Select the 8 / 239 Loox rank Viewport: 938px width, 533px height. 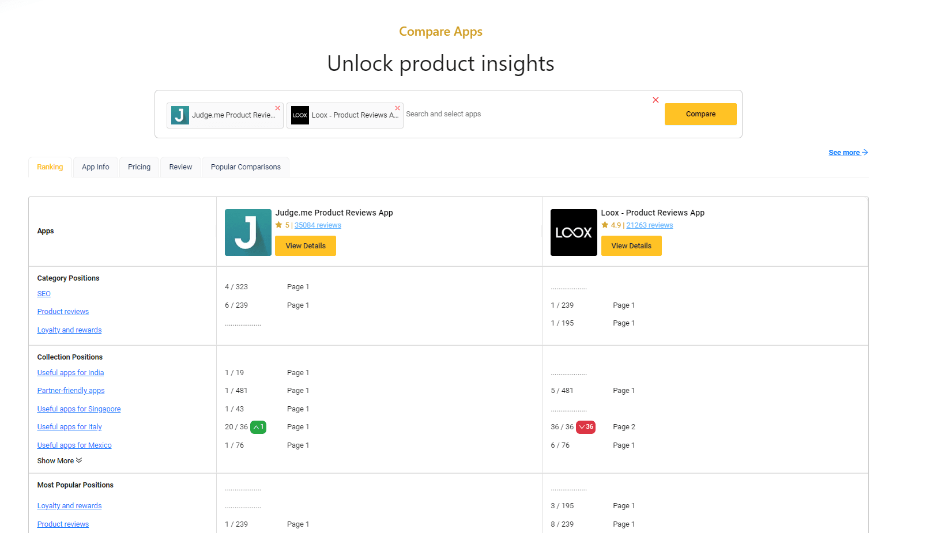pyautogui.click(x=562, y=524)
